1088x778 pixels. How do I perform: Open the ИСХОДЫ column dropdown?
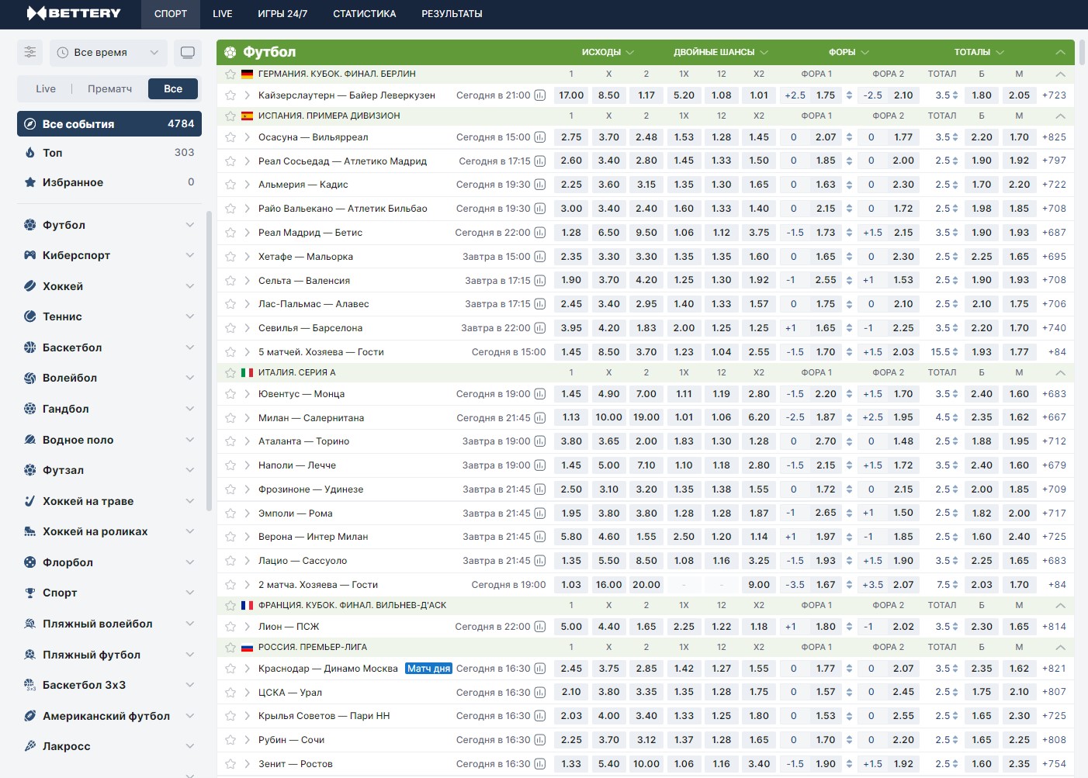click(608, 52)
